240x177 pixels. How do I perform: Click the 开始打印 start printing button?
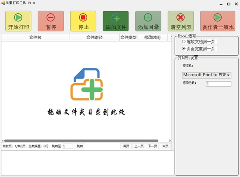pyautogui.click(x=18, y=21)
